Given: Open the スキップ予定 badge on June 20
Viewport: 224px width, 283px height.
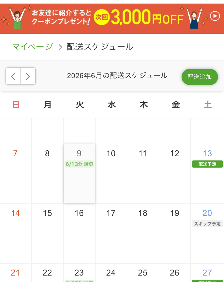Looking at the screenshot, I should click(207, 224).
